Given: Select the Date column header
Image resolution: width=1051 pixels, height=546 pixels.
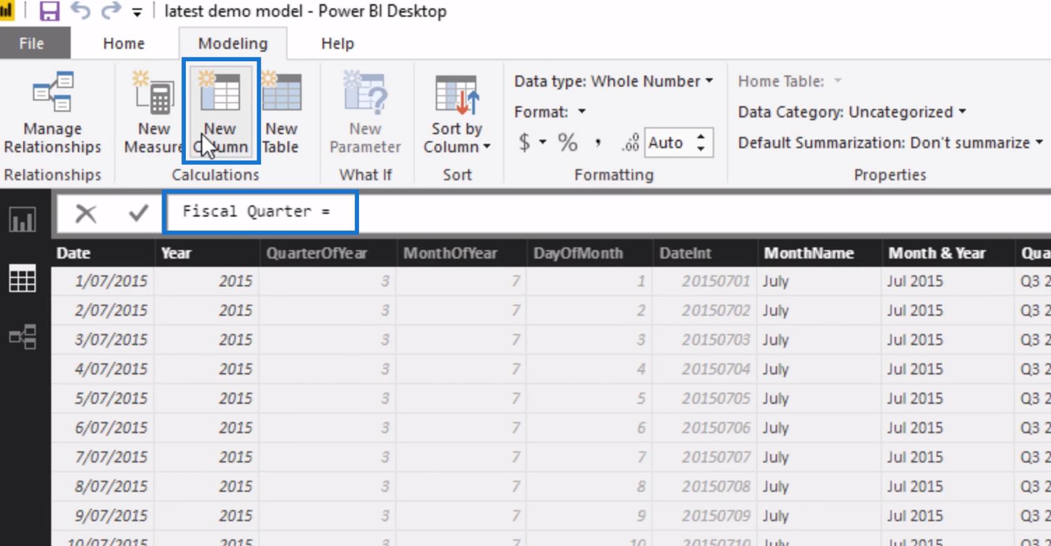Looking at the screenshot, I should pyautogui.click(x=103, y=253).
